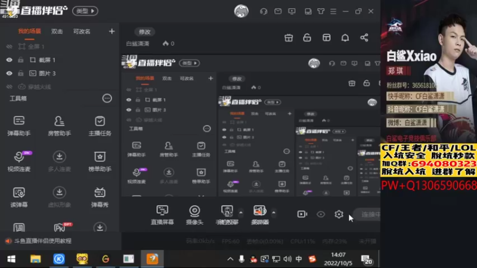
Task: Show hidden system tray icons
Action: (230, 259)
